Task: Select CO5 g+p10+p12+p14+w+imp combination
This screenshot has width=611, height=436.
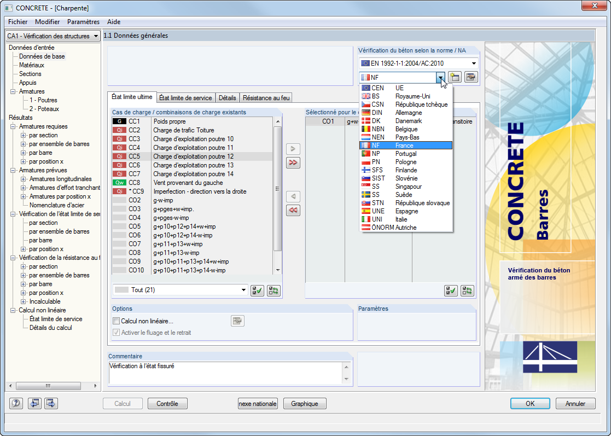Action: click(x=193, y=226)
